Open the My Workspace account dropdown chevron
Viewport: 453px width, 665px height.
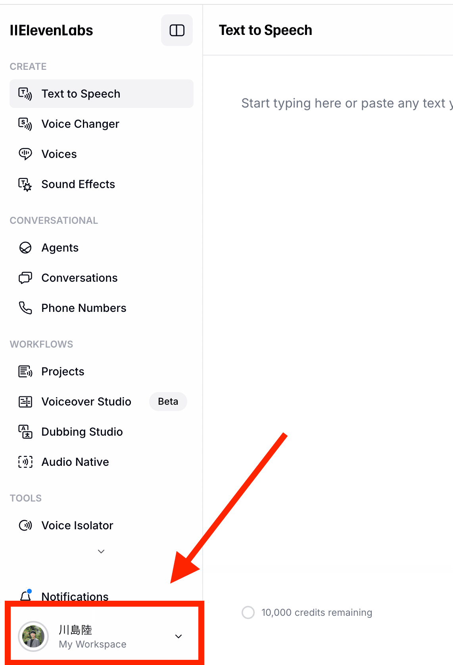[x=179, y=636]
